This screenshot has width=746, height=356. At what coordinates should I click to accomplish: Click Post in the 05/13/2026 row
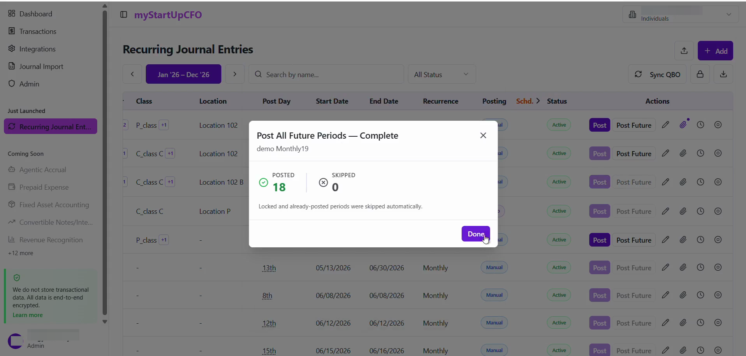click(600, 268)
